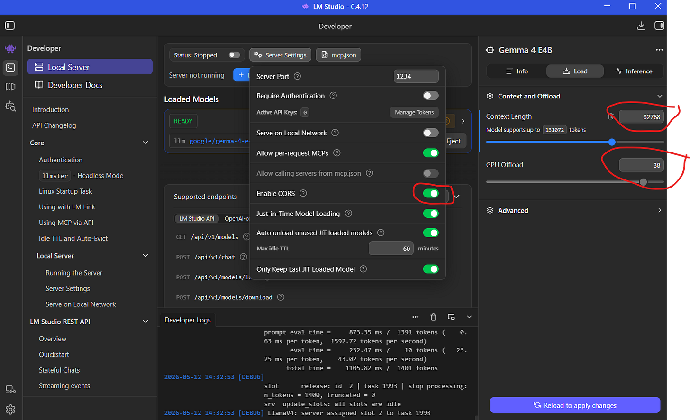The image size is (690, 420).
Task: Collapse the Local Server docs subsection
Action: coord(145,256)
